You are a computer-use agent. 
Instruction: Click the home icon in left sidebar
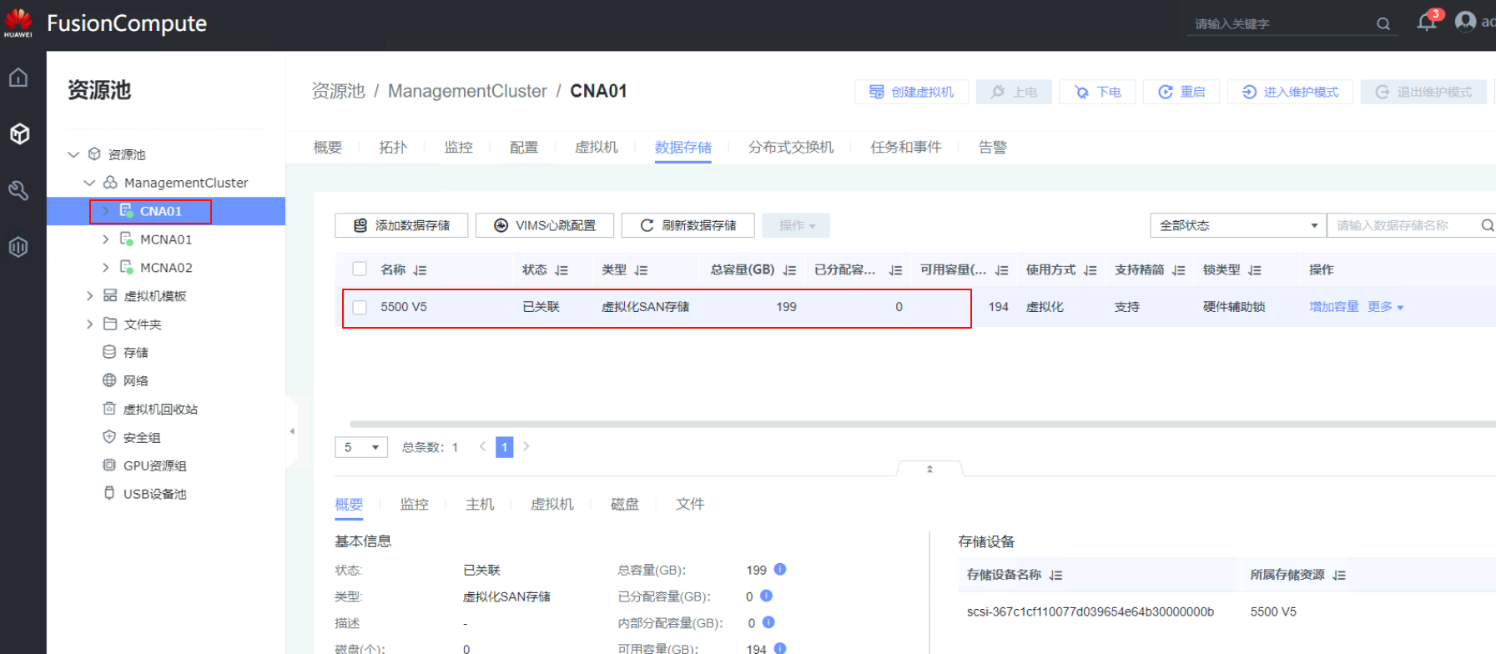[18, 78]
